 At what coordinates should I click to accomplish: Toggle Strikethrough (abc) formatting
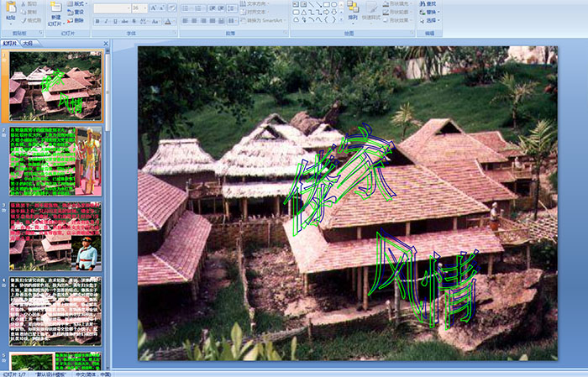pyautogui.click(x=124, y=21)
